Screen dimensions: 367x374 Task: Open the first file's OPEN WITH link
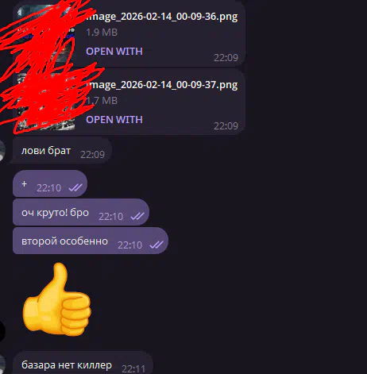(x=114, y=52)
